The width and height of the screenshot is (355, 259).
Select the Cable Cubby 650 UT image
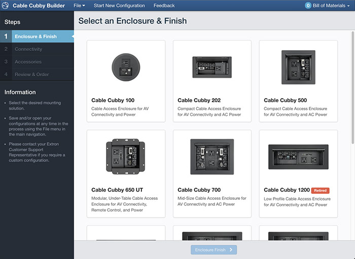pos(126,156)
